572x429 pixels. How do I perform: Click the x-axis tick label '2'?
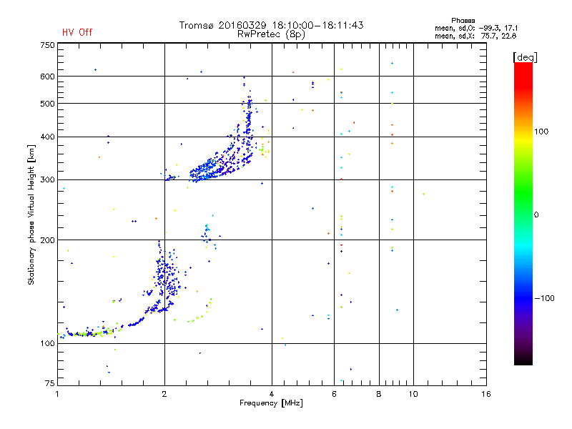pyautogui.click(x=164, y=394)
